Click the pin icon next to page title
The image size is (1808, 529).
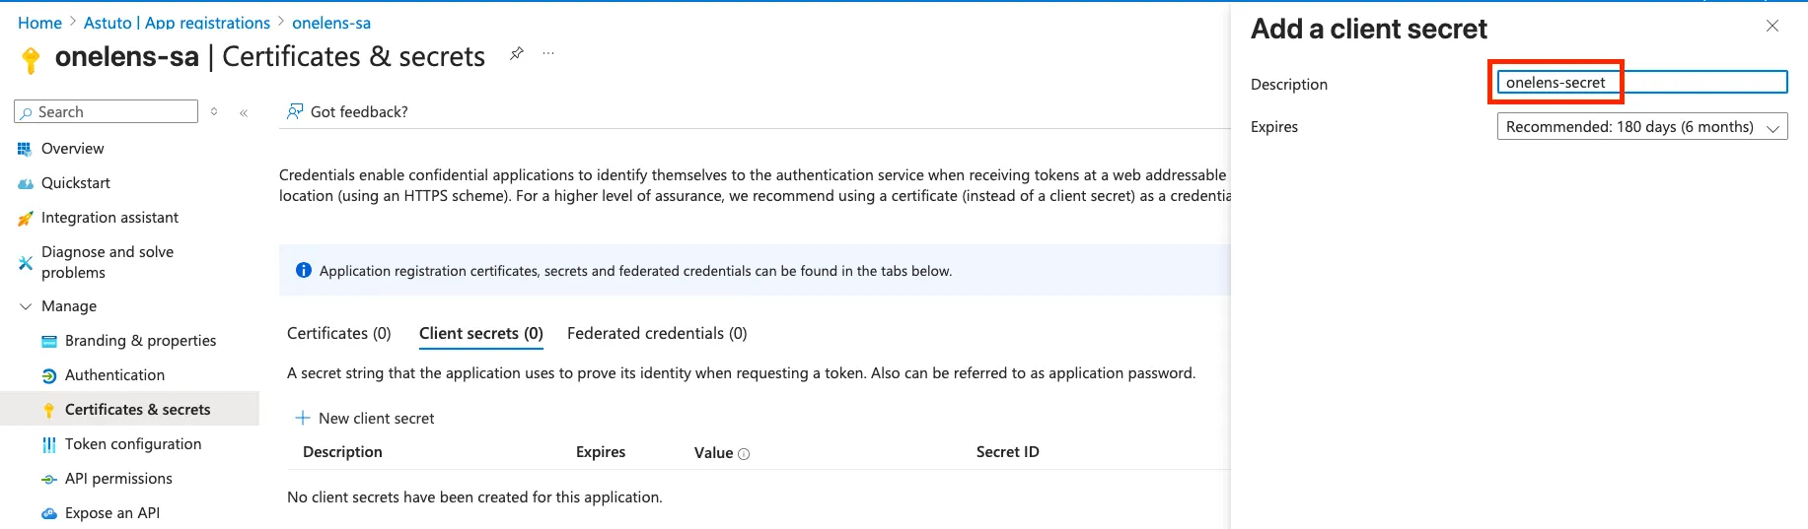pos(516,54)
